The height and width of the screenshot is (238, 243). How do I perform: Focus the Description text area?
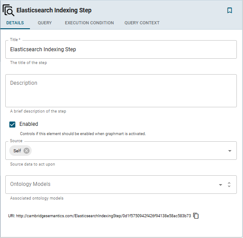click(x=121, y=91)
